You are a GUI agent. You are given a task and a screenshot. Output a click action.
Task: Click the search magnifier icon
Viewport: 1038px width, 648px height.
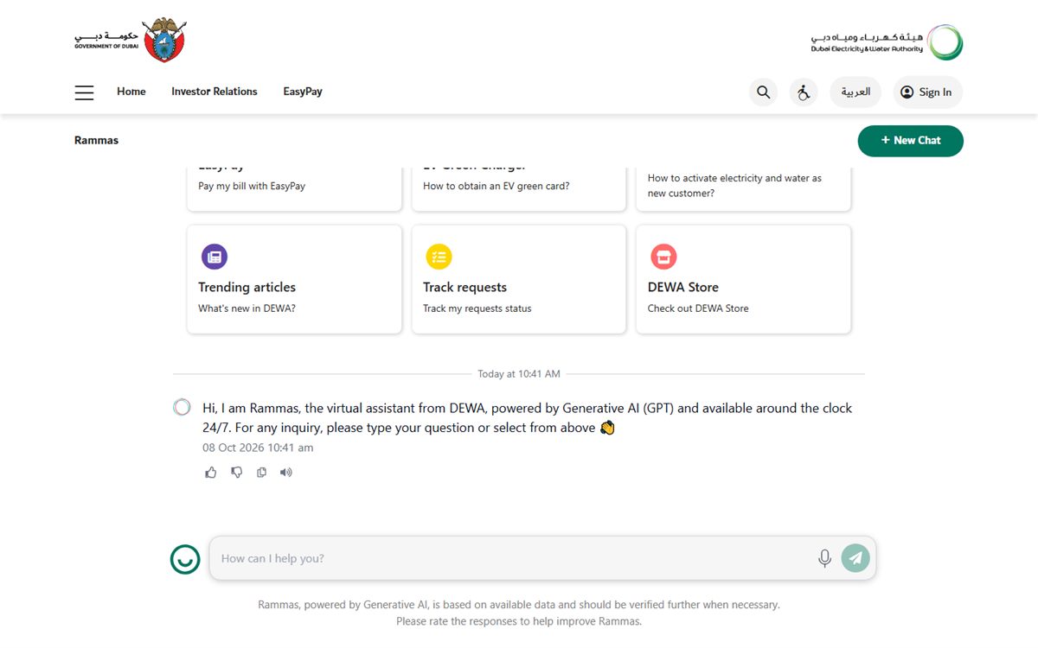click(x=763, y=92)
